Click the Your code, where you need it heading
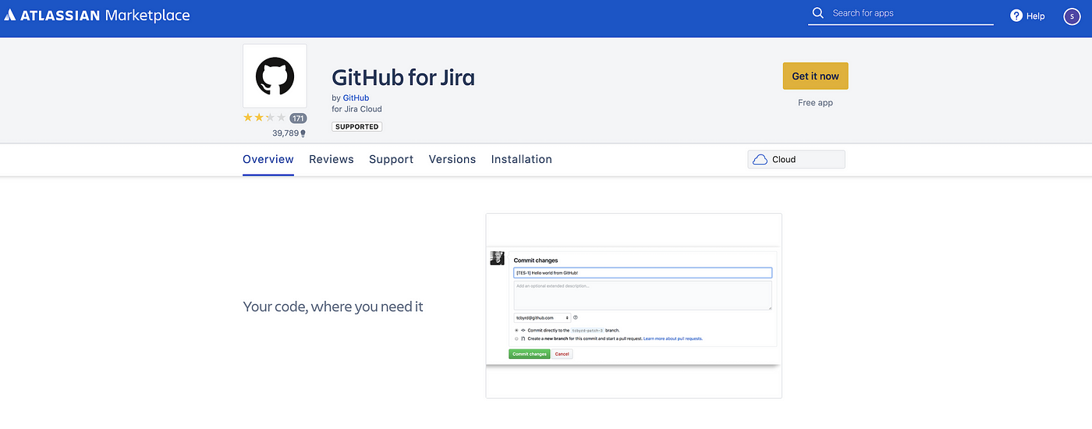Image resolution: width=1092 pixels, height=429 pixels. tap(333, 307)
